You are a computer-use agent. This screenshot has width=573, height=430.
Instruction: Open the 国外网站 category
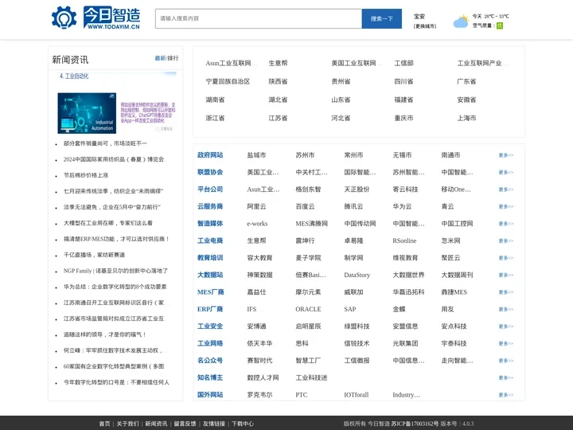coord(210,394)
